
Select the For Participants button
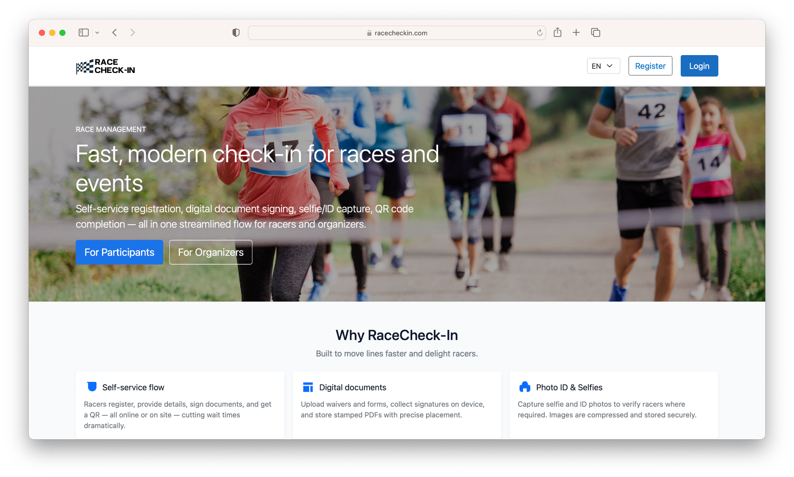pos(119,252)
